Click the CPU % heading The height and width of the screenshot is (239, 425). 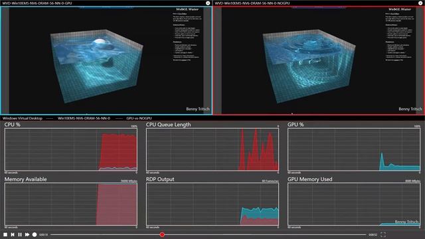13,125
